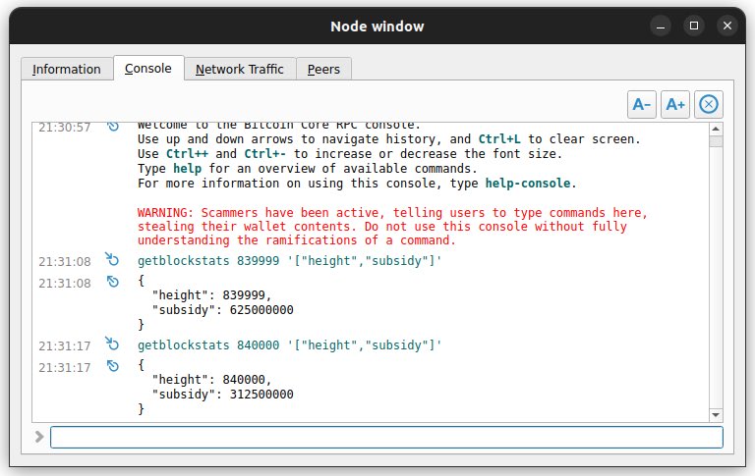Click the command icon beside 21:31:17 getblockstats 840000
This screenshot has height=476, width=755.
(112, 344)
